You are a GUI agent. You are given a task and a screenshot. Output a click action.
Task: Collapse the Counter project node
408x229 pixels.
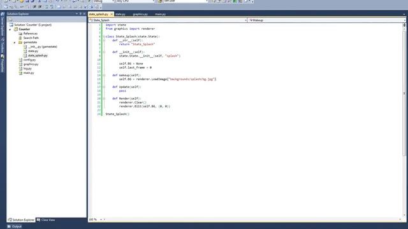[x=10, y=29]
